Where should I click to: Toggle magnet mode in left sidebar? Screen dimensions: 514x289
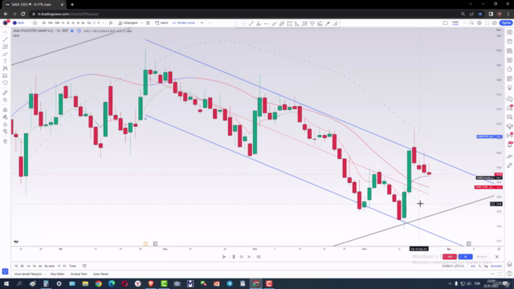click(x=6, y=110)
